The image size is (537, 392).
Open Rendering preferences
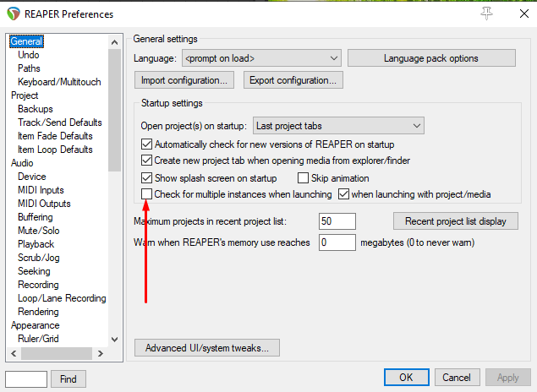pos(38,312)
